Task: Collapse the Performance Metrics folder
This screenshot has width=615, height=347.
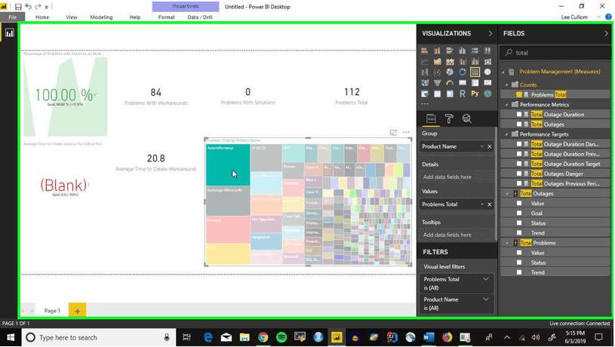Action: (506, 105)
